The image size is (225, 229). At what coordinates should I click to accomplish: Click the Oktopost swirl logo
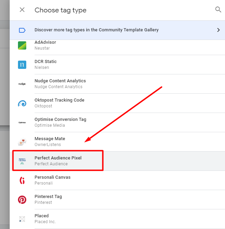tap(22, 103)
